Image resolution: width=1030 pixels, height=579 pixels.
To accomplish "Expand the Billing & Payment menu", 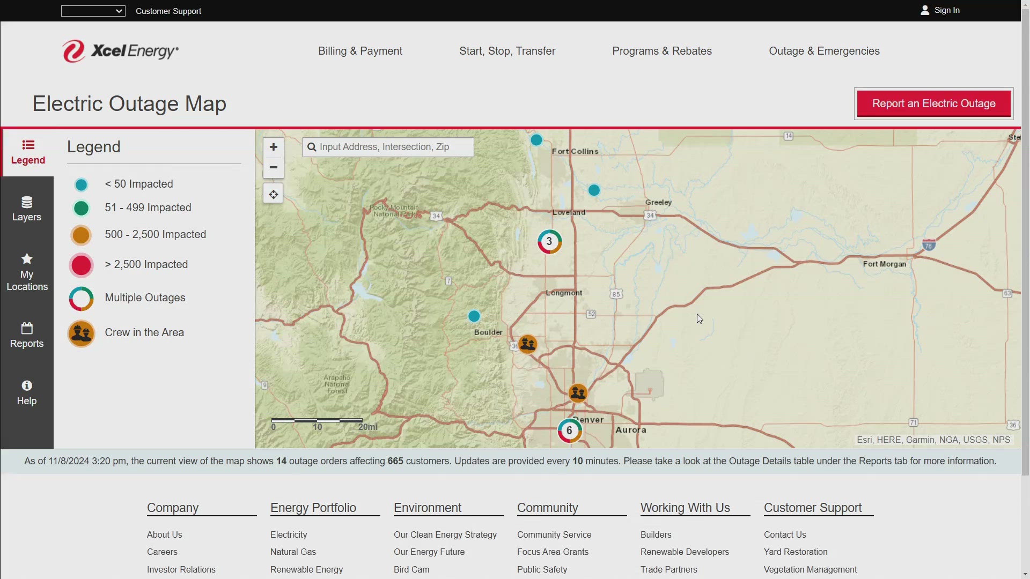I will [361, 51].
